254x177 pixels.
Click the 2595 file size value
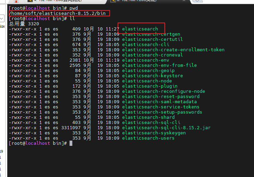75,65
